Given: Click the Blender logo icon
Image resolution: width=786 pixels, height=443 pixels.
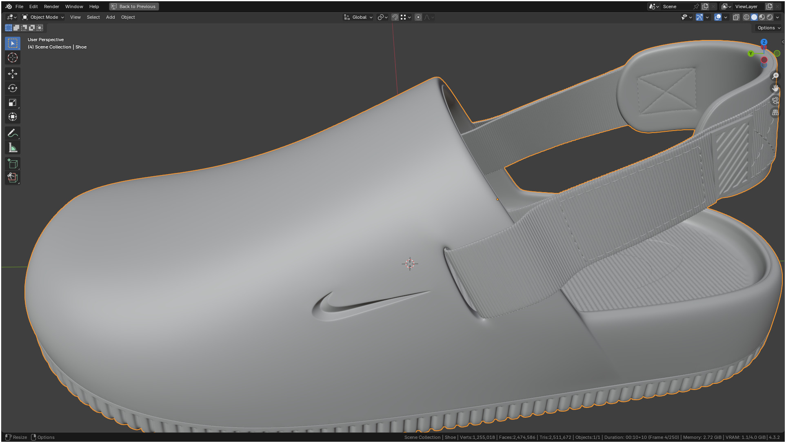Looking at the screenshot, I should click(x=9, y=7).
